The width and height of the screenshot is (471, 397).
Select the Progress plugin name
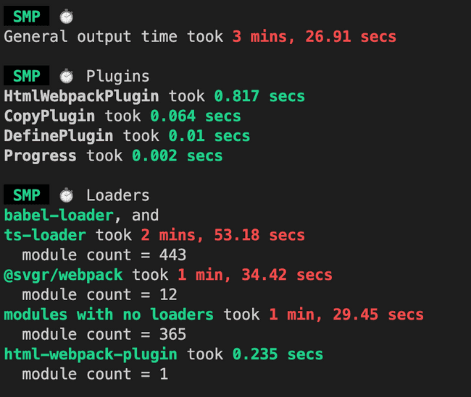click(41, 155)
